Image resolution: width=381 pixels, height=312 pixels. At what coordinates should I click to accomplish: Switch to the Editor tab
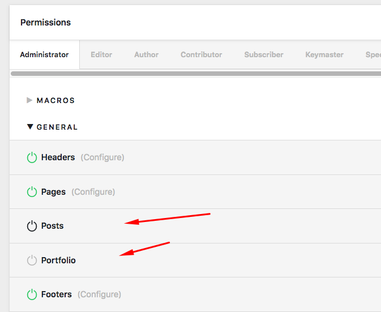tap(101, 55)
